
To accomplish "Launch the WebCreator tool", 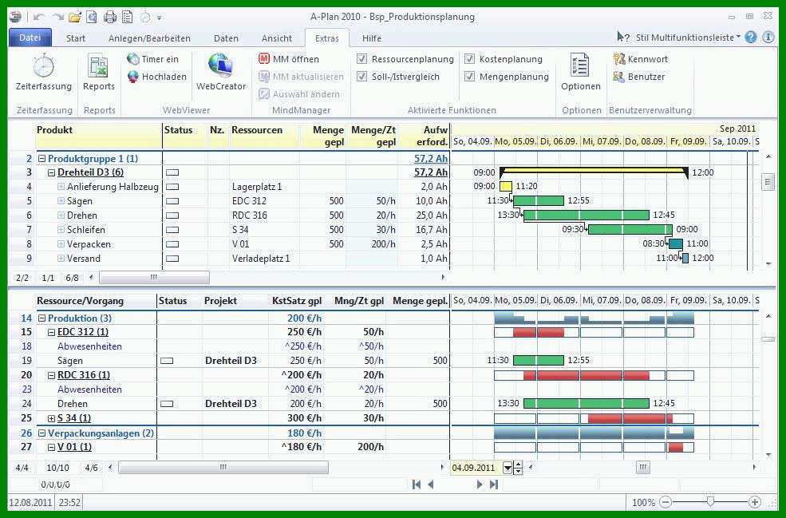I will coord(221,73).
